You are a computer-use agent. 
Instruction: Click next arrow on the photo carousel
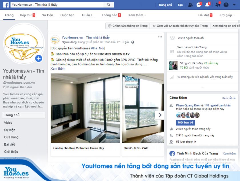coord(160,115)
